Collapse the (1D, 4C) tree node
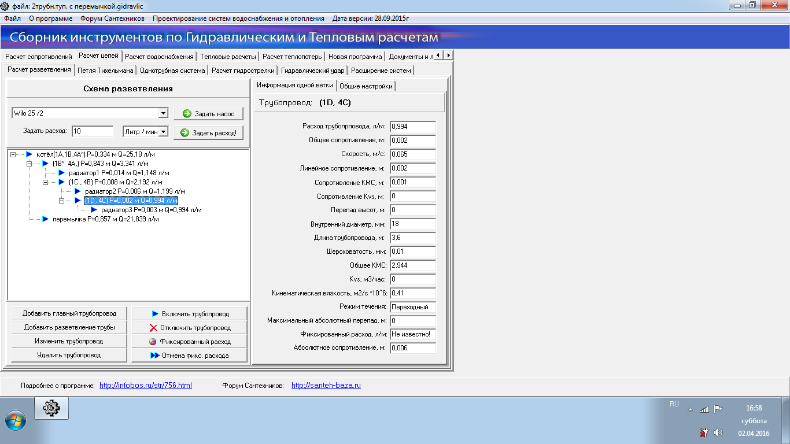 tap(61, 201)
